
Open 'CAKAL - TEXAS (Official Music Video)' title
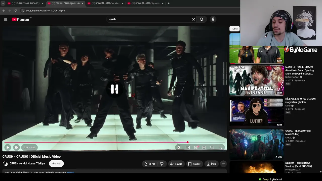(x=298, y=132)
